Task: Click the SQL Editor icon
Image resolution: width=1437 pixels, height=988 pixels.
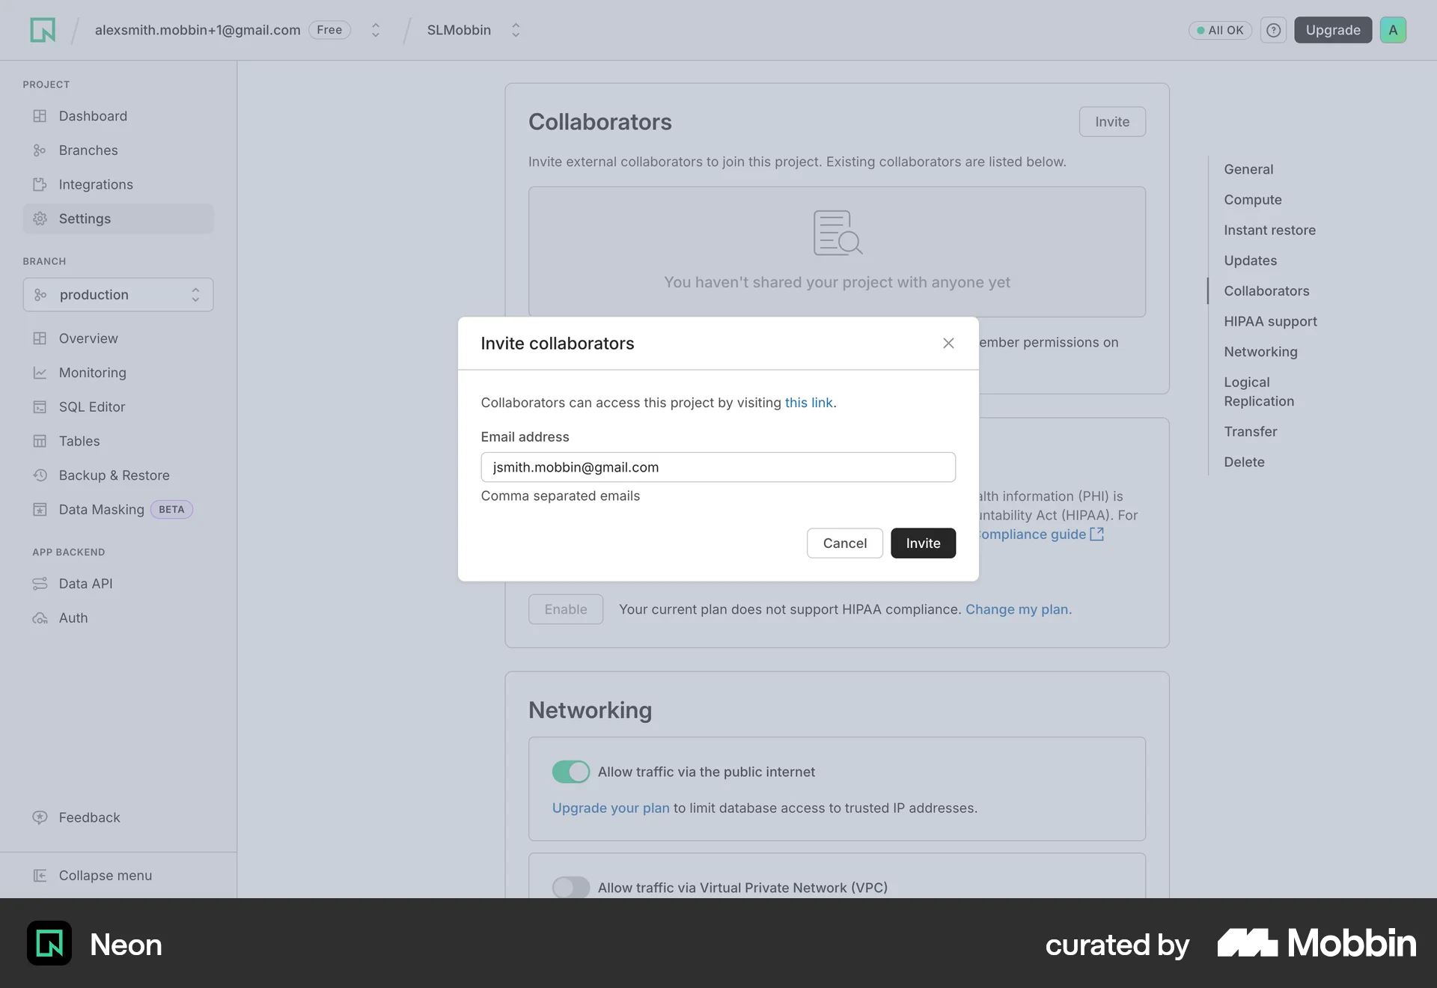Action: pyautogui.click(x=40, y=407)
